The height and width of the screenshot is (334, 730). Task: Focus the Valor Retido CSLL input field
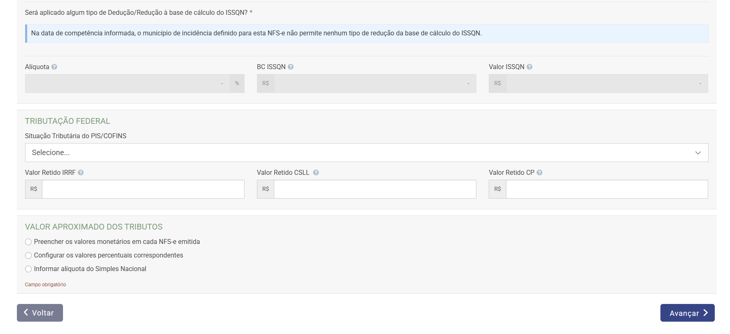click(x=375, y=189)
